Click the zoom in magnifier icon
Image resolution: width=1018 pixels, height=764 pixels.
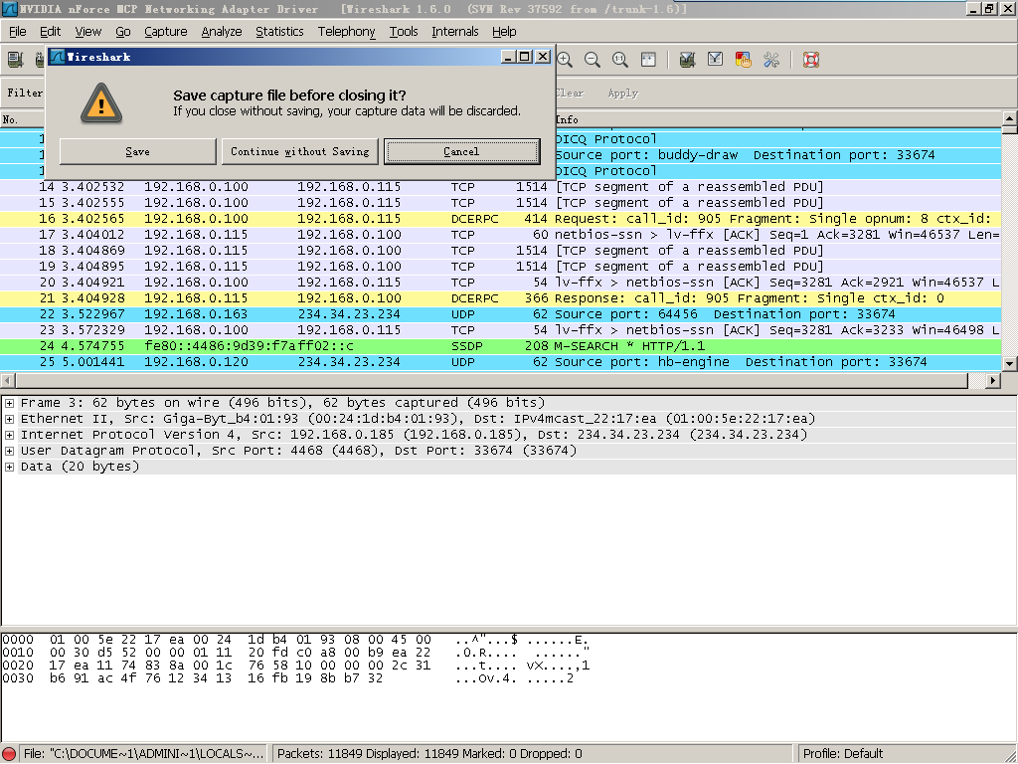coord(565,60)
